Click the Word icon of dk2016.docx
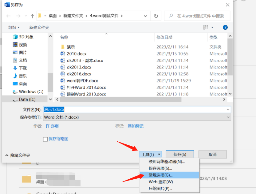 click(x=62, y=74)
